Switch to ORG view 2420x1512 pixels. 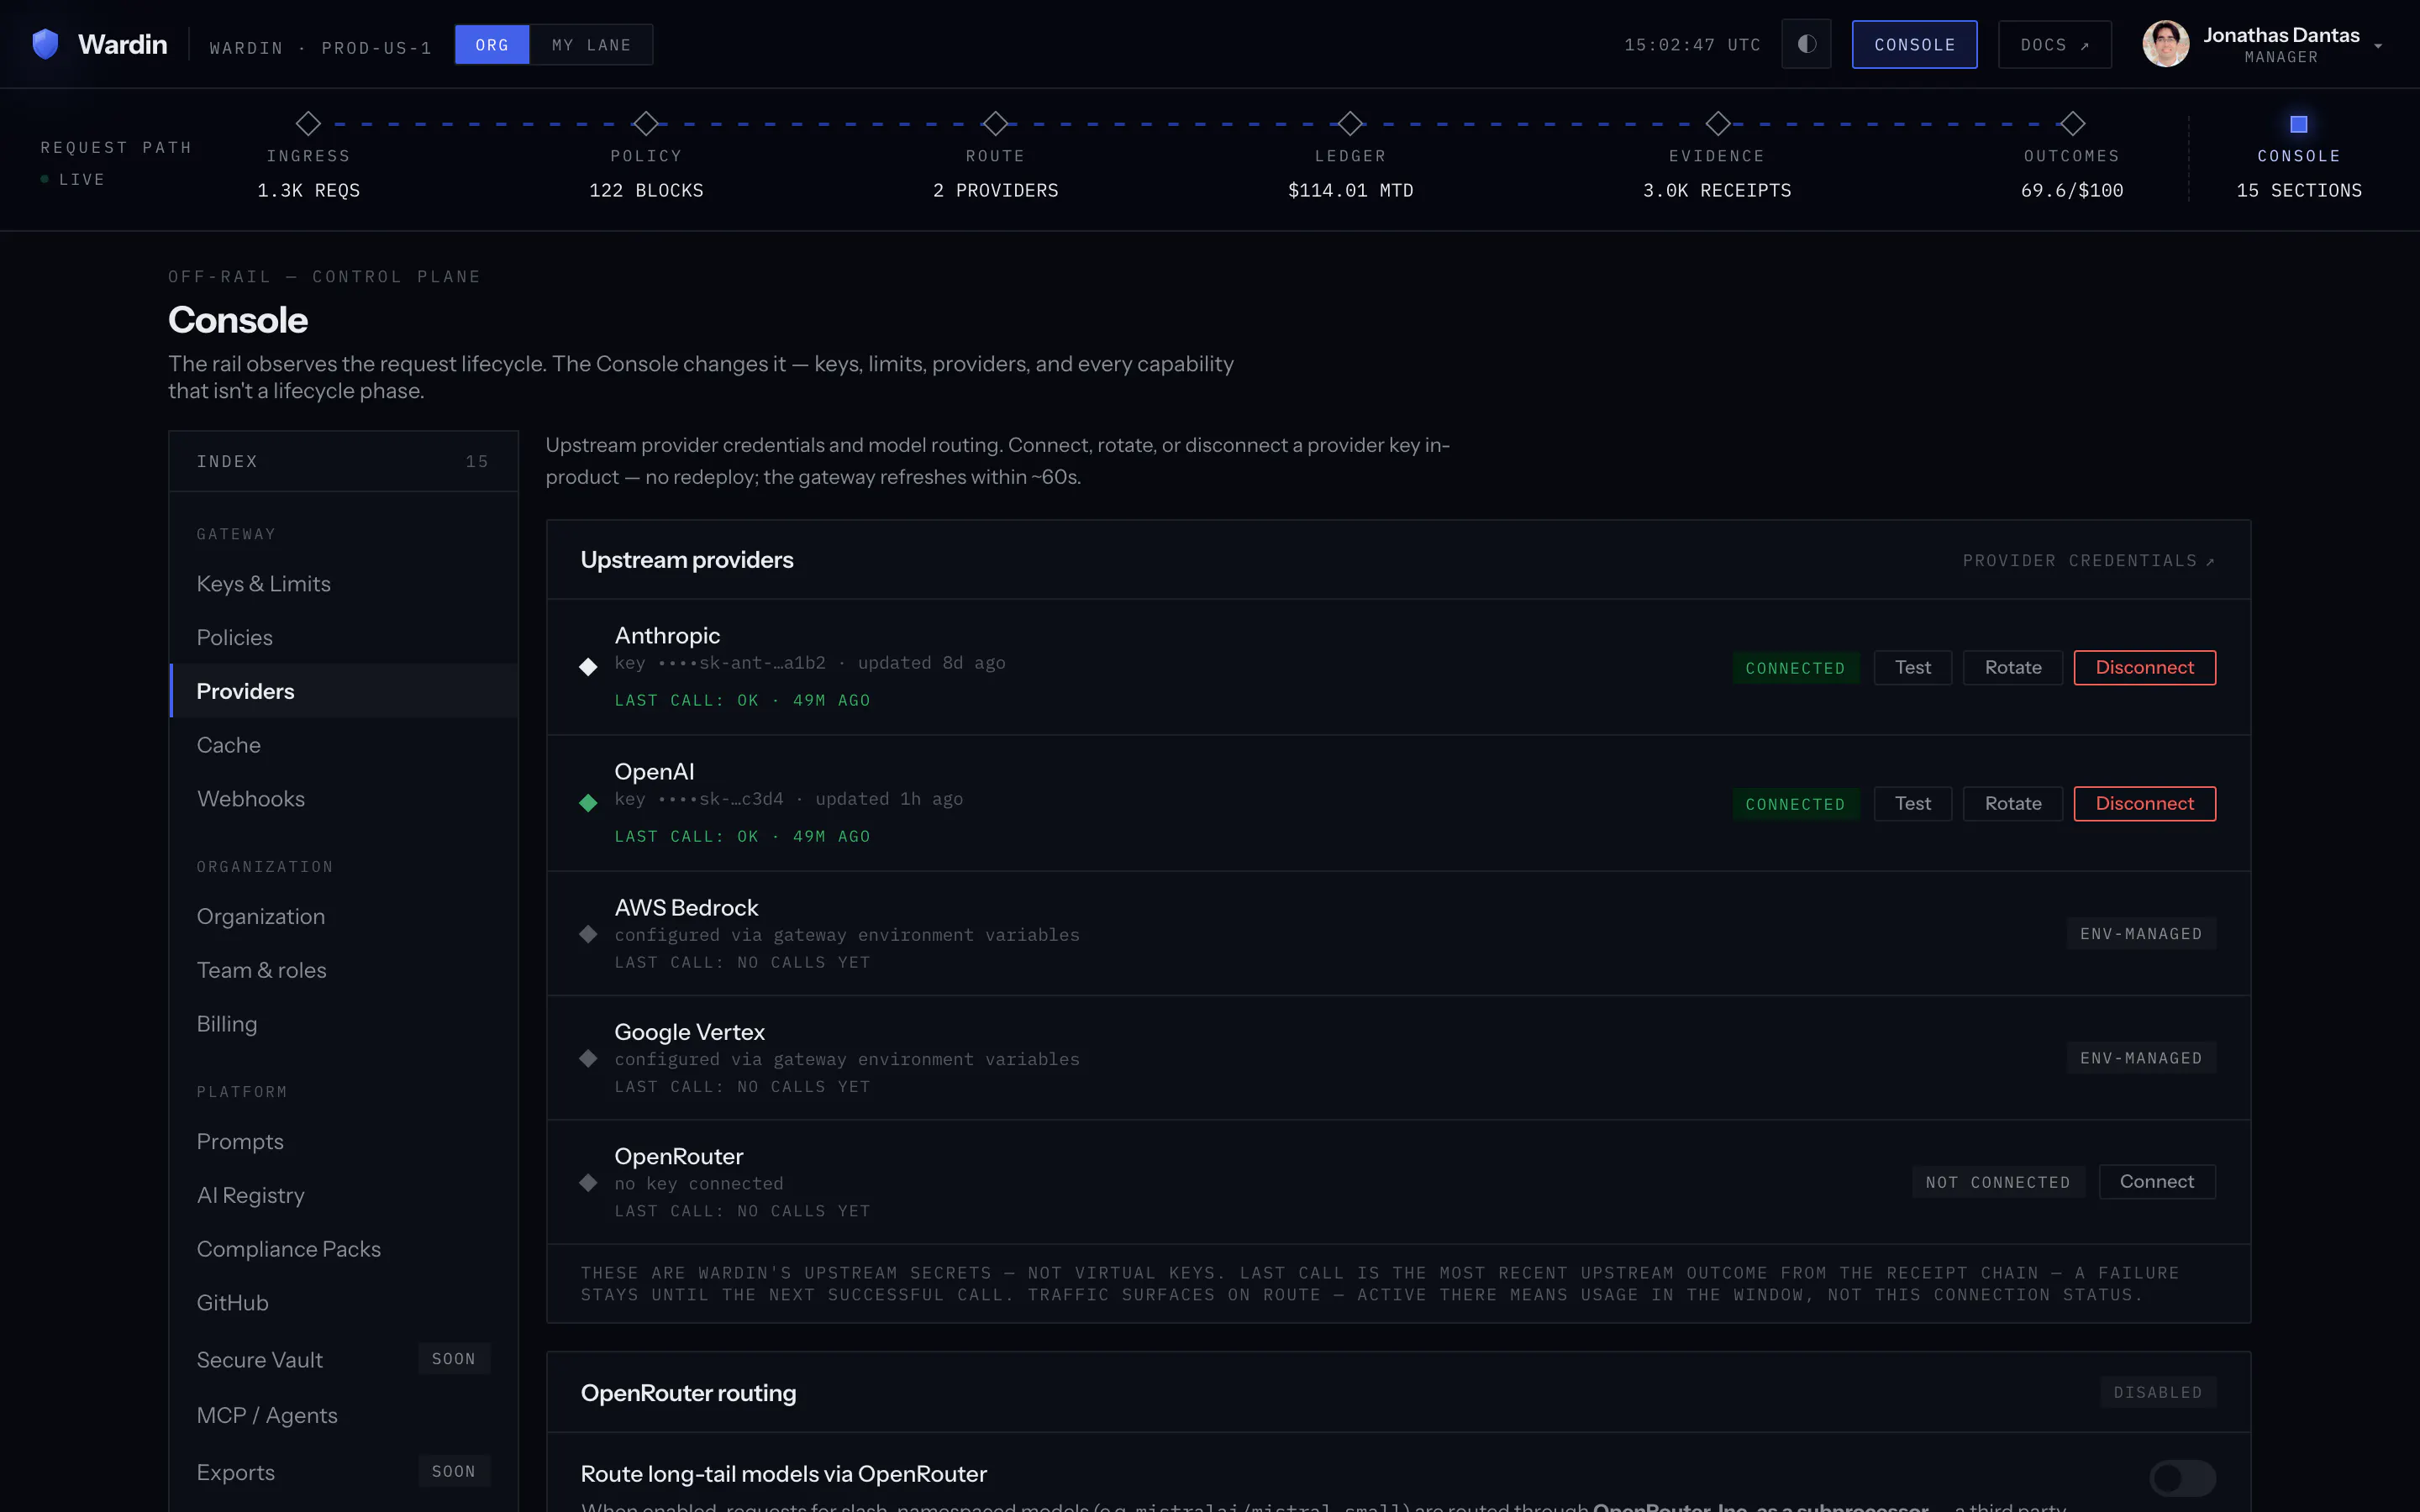(492, 45)
